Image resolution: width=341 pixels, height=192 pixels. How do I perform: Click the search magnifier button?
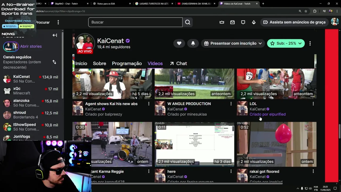point(188,22)
